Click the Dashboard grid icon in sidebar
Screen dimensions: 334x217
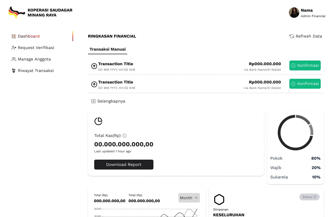(x=14, y=36)
